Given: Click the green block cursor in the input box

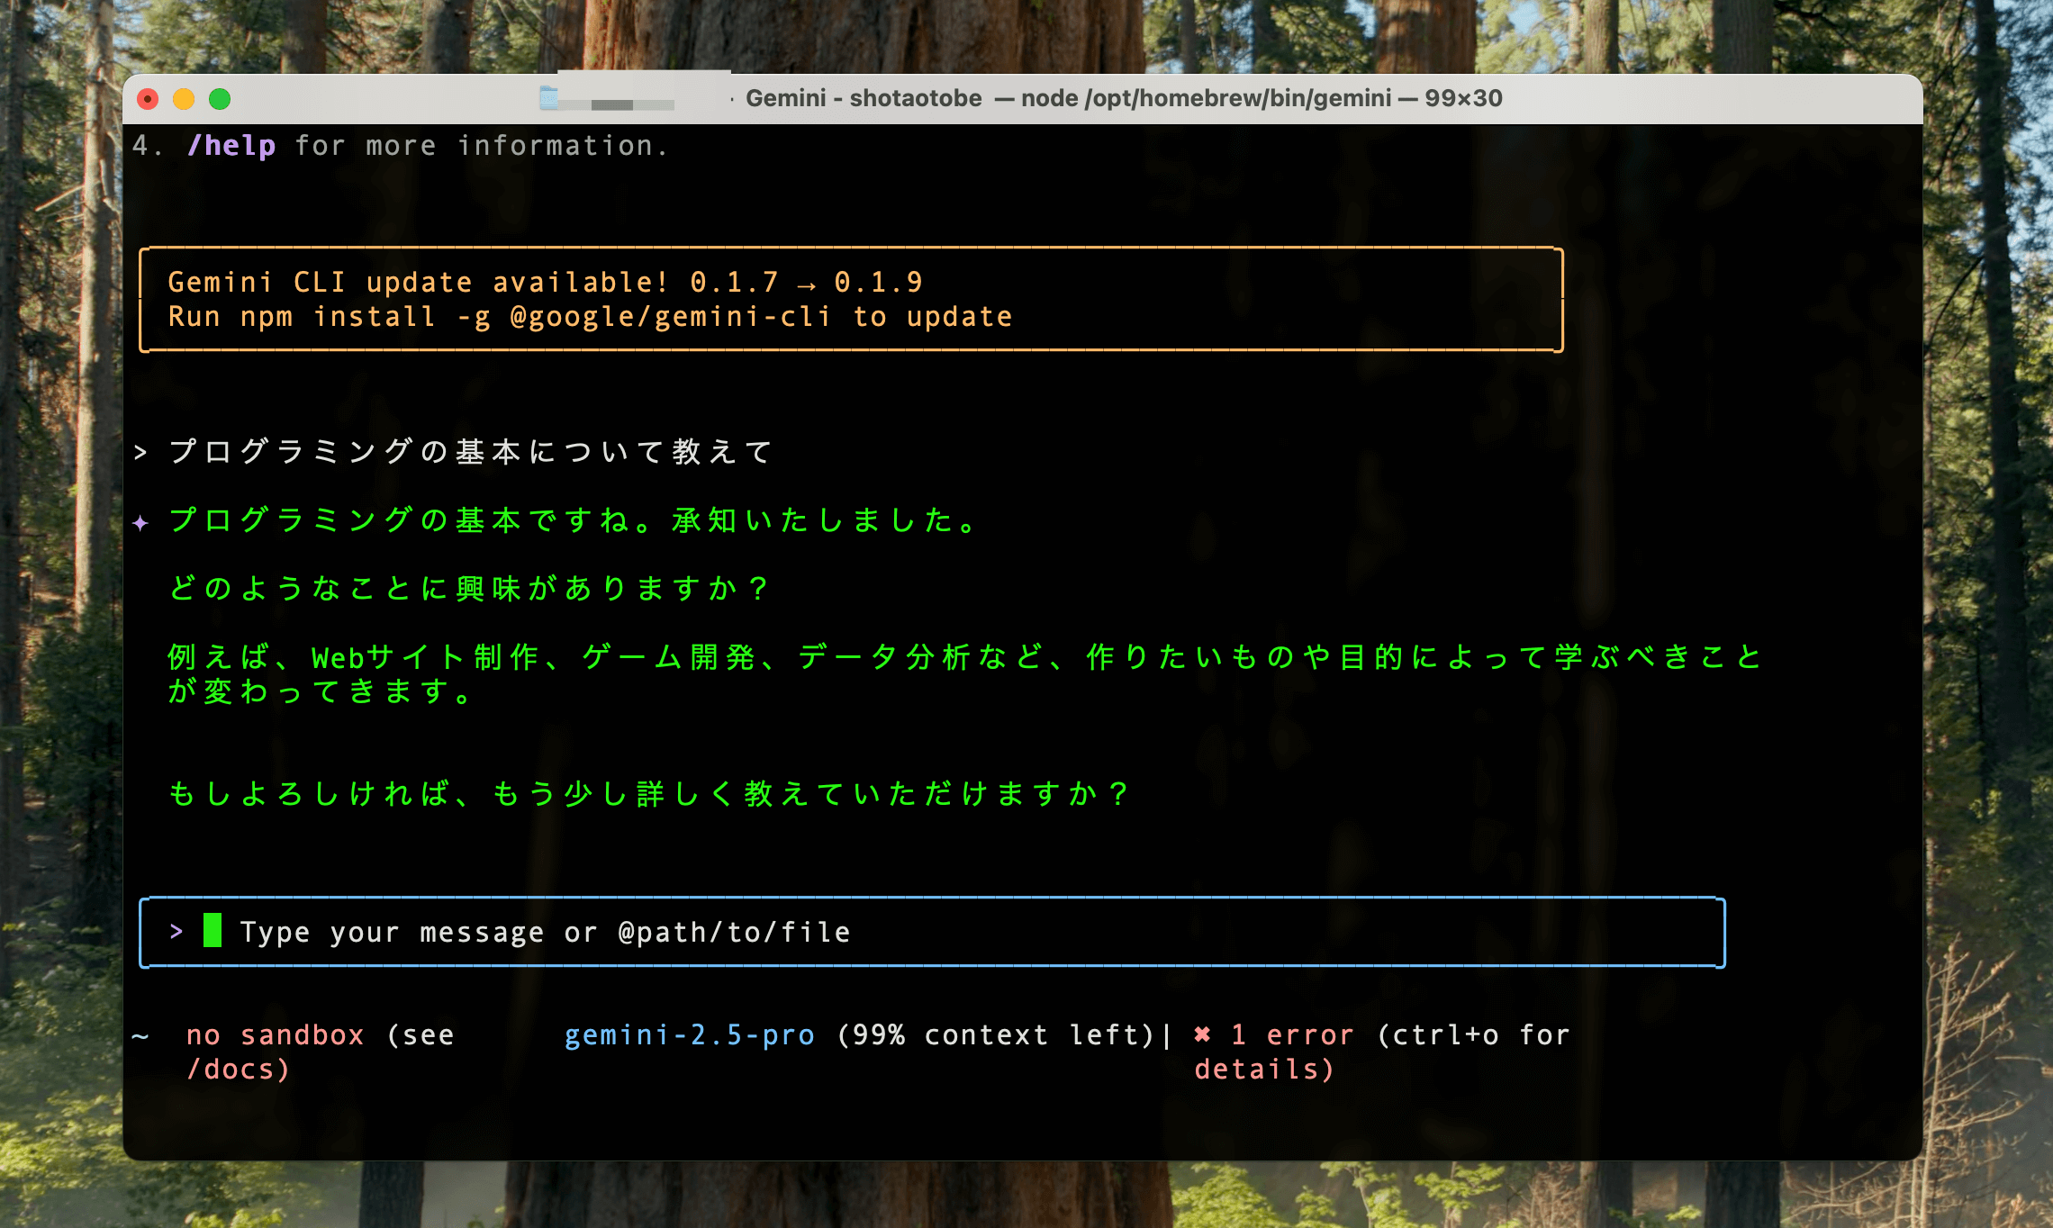Looking at the screenshot, I should click(x=213, y=931).
